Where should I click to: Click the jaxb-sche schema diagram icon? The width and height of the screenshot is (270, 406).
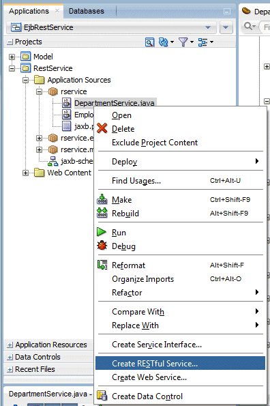point(52,161)
